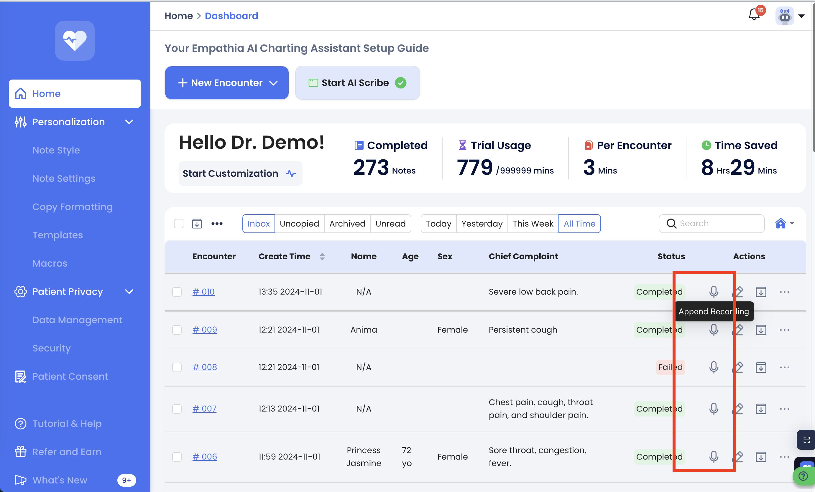Viewport: 815px width, 492px height.
Task: Open the three-dots menu for encounter #007
Action: (784, 409)
